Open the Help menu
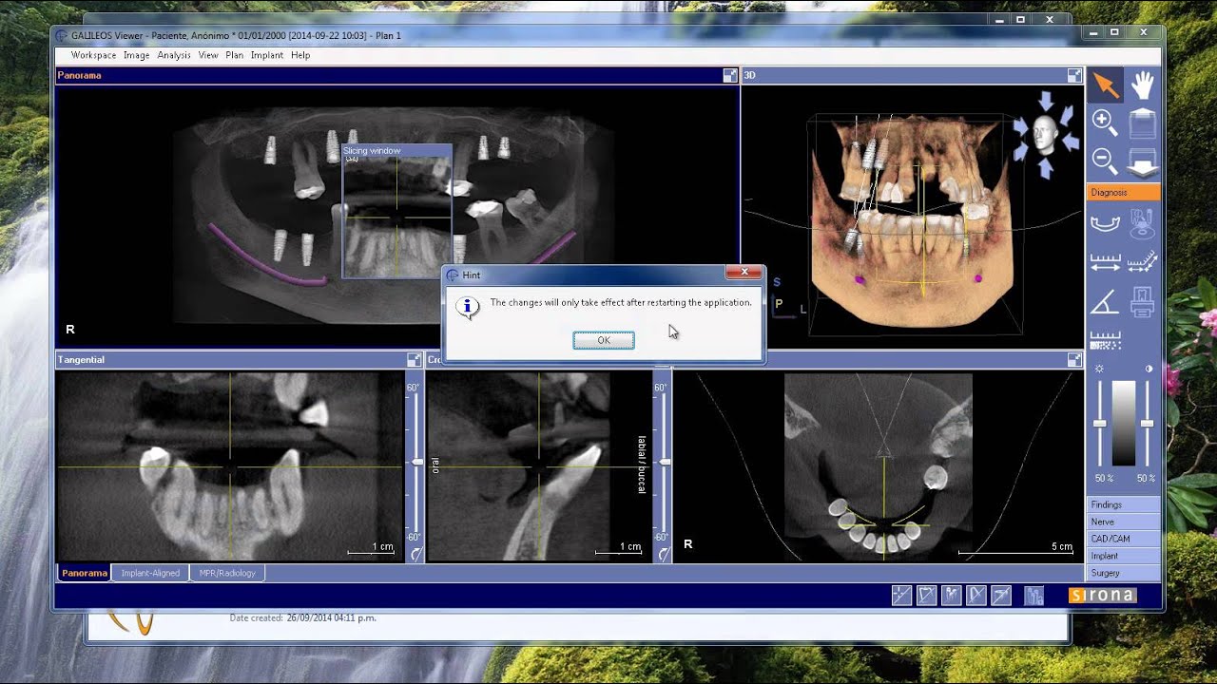Screen dimensions: 1217x684 tap(300, 55)
